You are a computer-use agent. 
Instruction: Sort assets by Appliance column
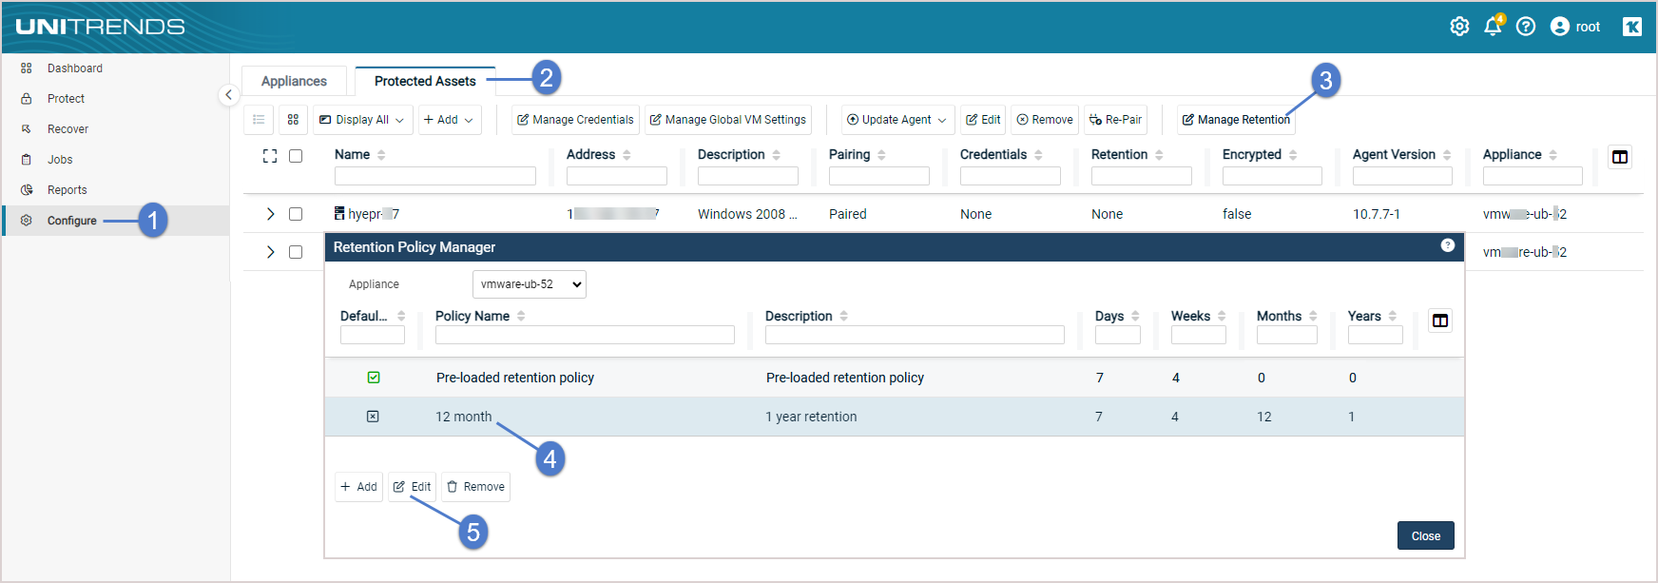pos(1552,155)
